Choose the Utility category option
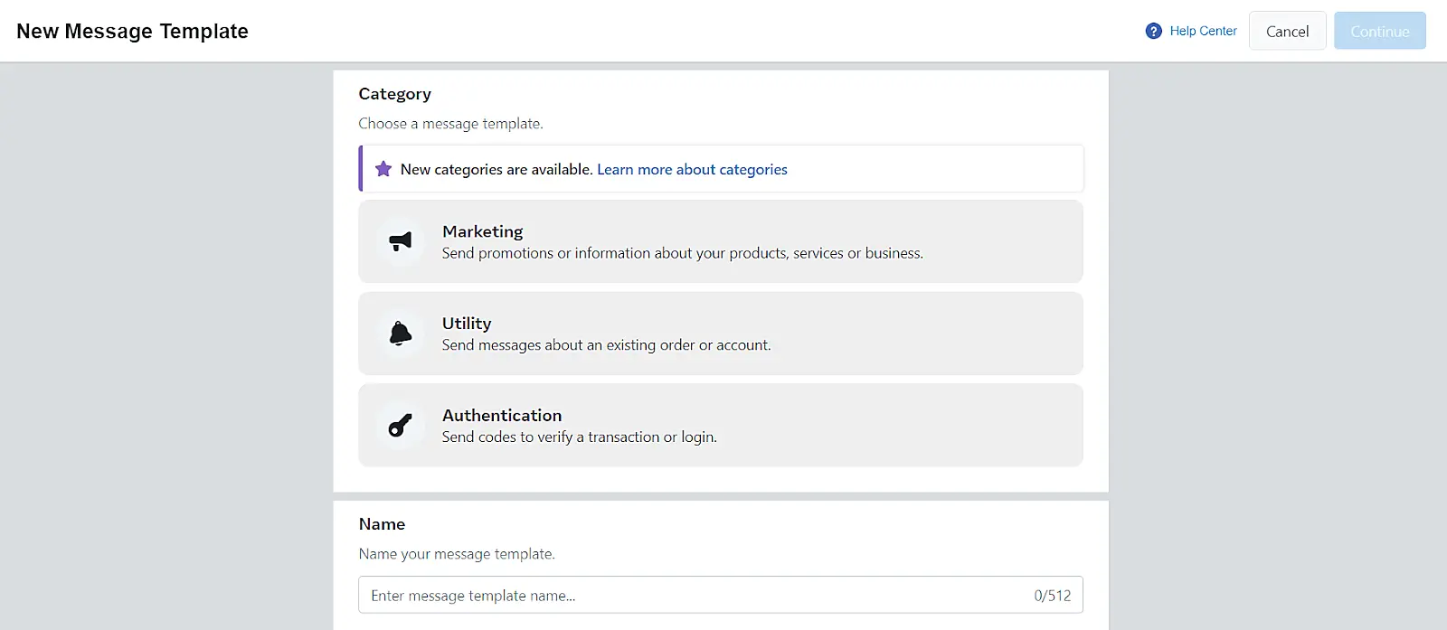This screenshot has width=1447, height=630. point(467,324)
